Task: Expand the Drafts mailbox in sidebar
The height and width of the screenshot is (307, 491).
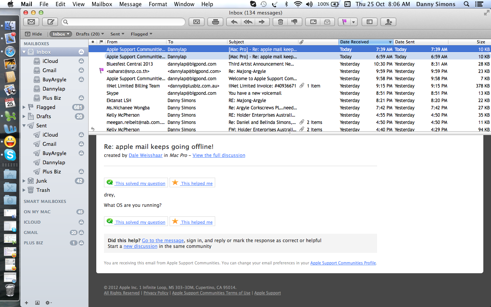Action: (x=25, y=116)
